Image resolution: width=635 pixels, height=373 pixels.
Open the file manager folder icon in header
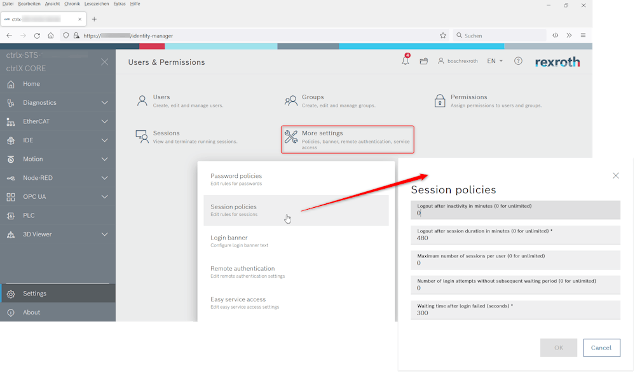pyautogui.click(x=424, y=61)
